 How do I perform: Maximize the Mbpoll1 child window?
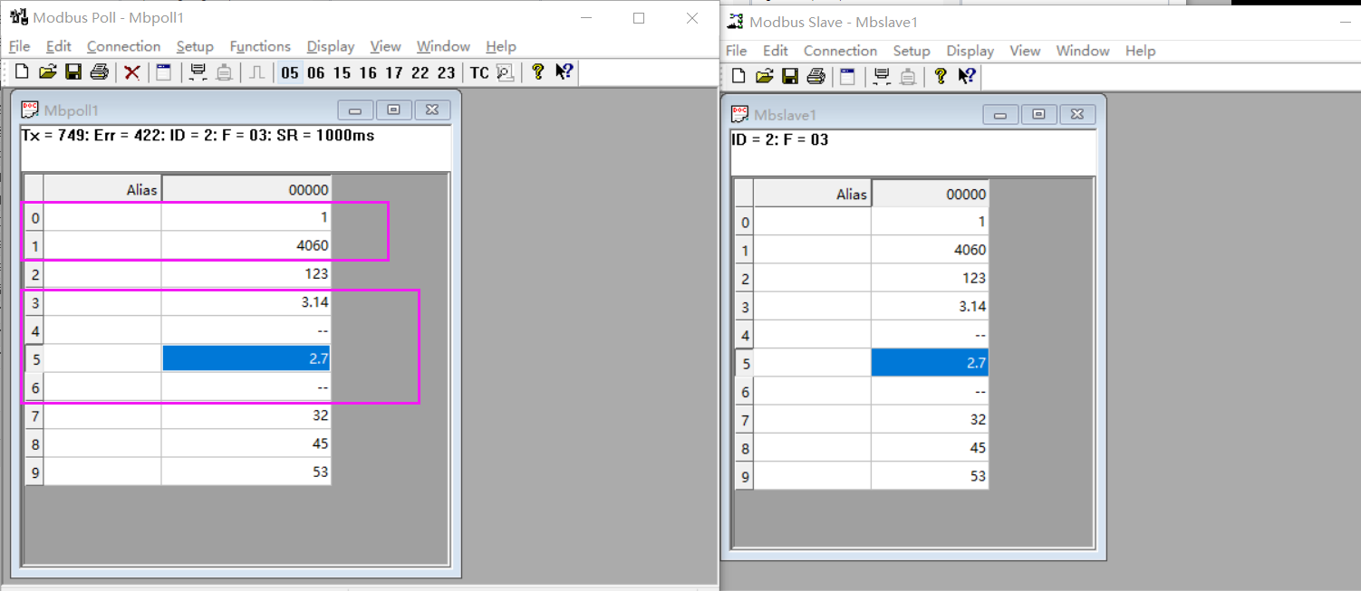(393, 110)
